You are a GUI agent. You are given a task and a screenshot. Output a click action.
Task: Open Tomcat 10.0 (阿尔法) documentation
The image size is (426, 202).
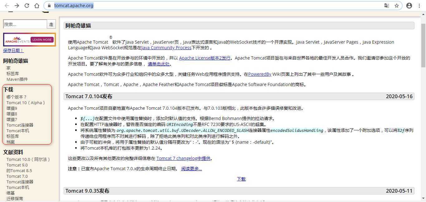pos(28,159)
